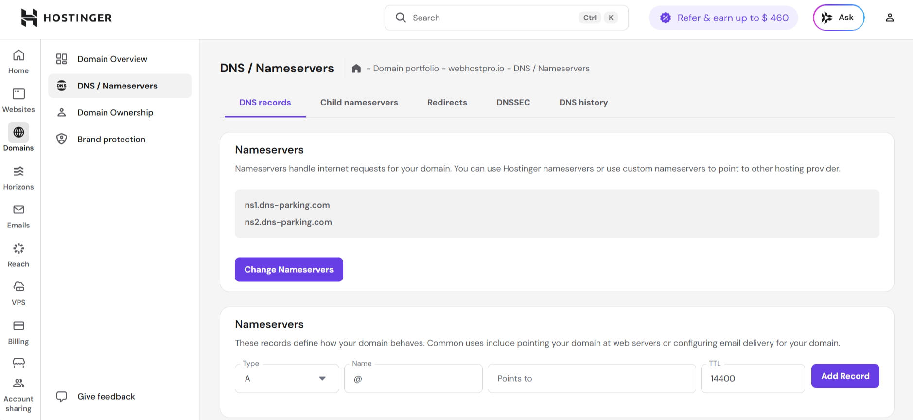Viewport: 913px width, 420px height.
Task: Focus the TTL field showing 14400
Action: point(753,378)
